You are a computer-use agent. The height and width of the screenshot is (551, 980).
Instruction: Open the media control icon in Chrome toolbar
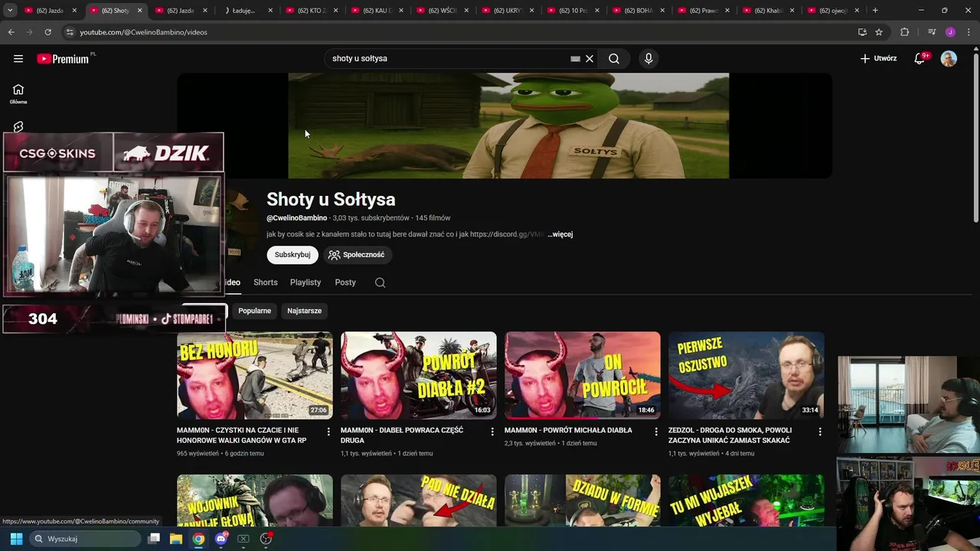pyautogui.click(x=932, y=32)
